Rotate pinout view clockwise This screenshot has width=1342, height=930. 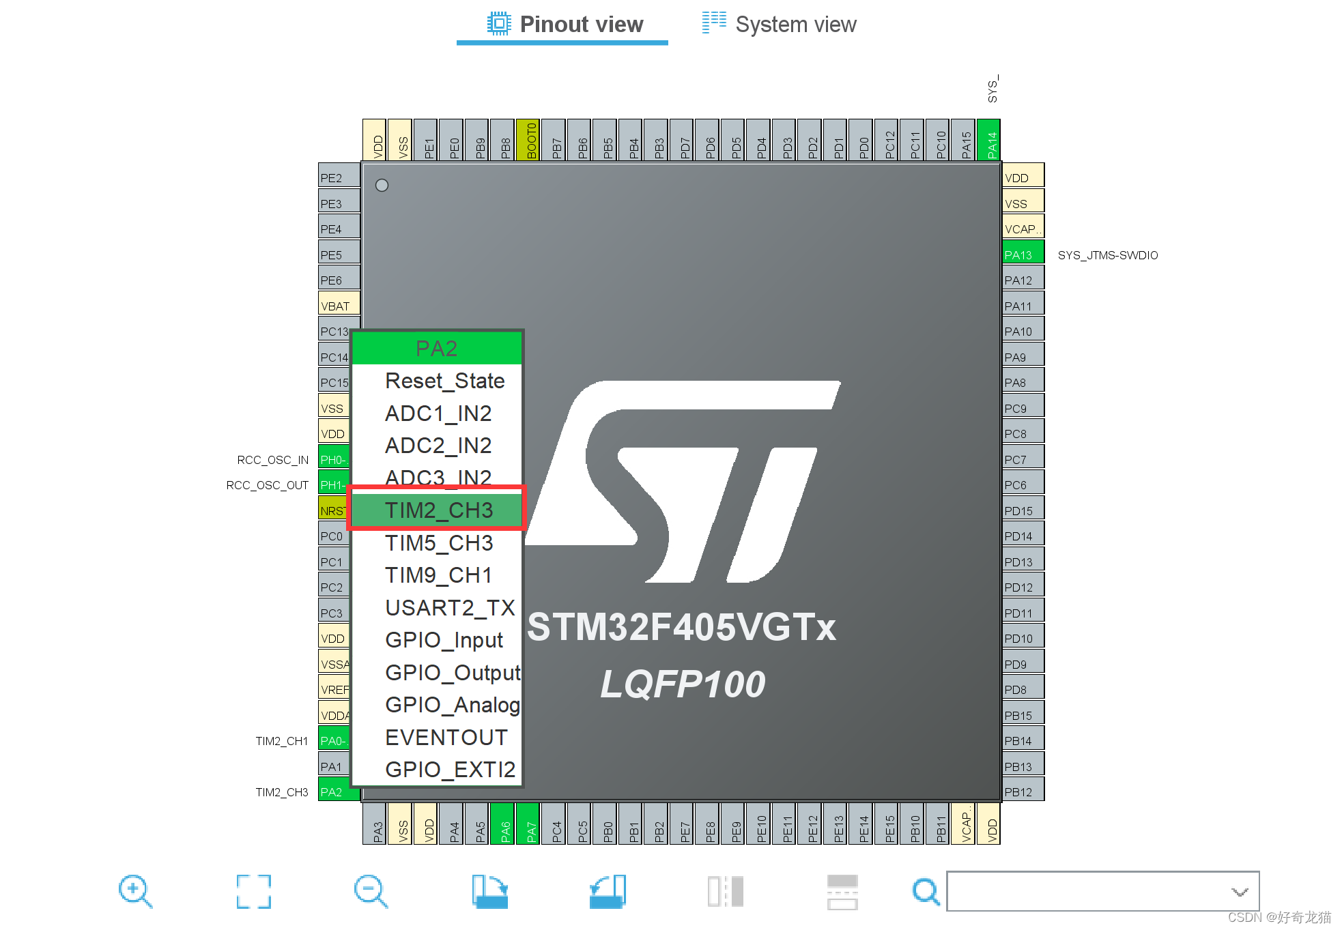coord(489,891)
